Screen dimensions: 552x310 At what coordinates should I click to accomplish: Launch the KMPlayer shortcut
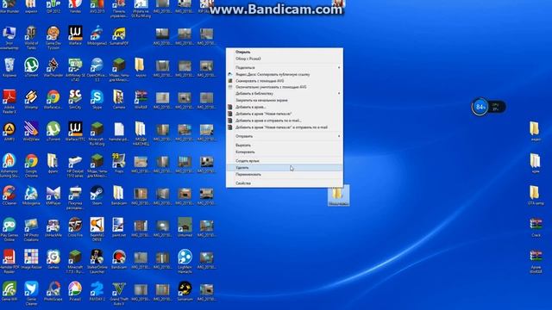[x=53, y=195]
